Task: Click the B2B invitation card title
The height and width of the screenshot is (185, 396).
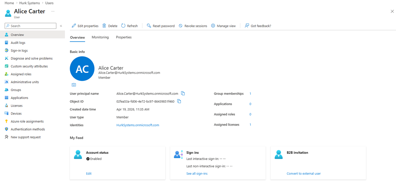Action: pos(297,153)
